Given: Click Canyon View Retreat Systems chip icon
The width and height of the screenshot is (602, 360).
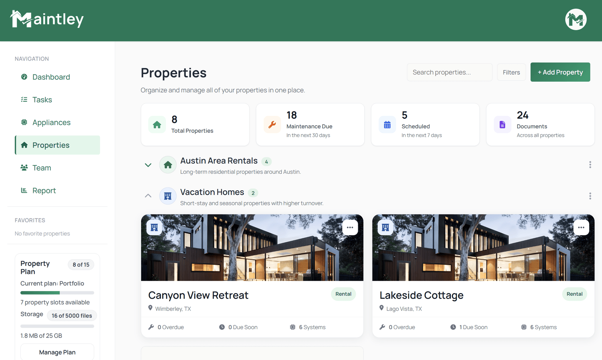Looking at the screenshot, I should pos(293,327).
